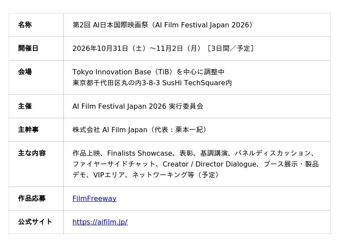Viewport: 347px width, 247px height.
Task: Click the ［3日間／予定］ bracketed note
Action: point(230,48)
